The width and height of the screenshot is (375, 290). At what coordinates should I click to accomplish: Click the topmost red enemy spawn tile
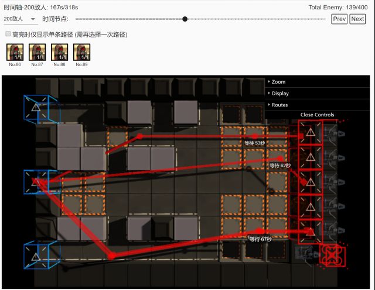(x=310, y=133)
